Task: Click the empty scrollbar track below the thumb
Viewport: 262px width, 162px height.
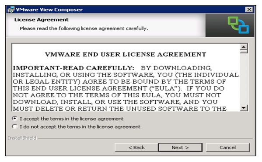Action: (244, 79)
